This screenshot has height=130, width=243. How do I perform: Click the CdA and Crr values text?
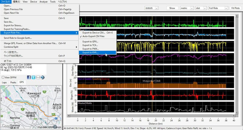pos(16,65)
